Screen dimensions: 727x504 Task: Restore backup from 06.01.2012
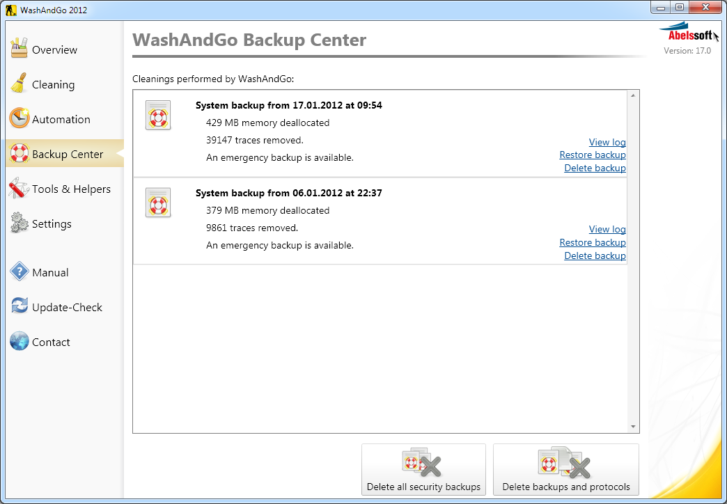pos(593,242)
